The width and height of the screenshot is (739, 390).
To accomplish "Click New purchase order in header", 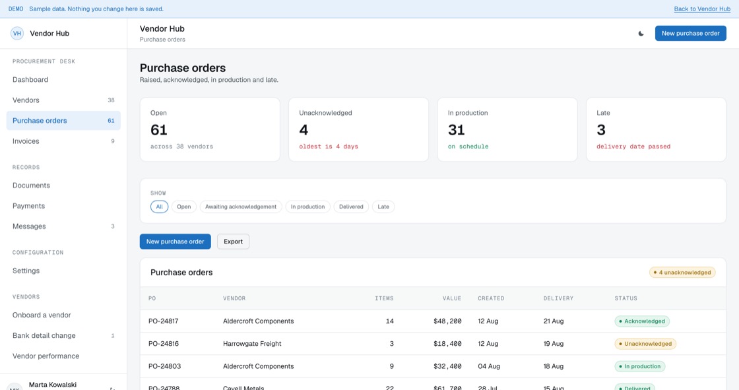I will coord(690,34).
